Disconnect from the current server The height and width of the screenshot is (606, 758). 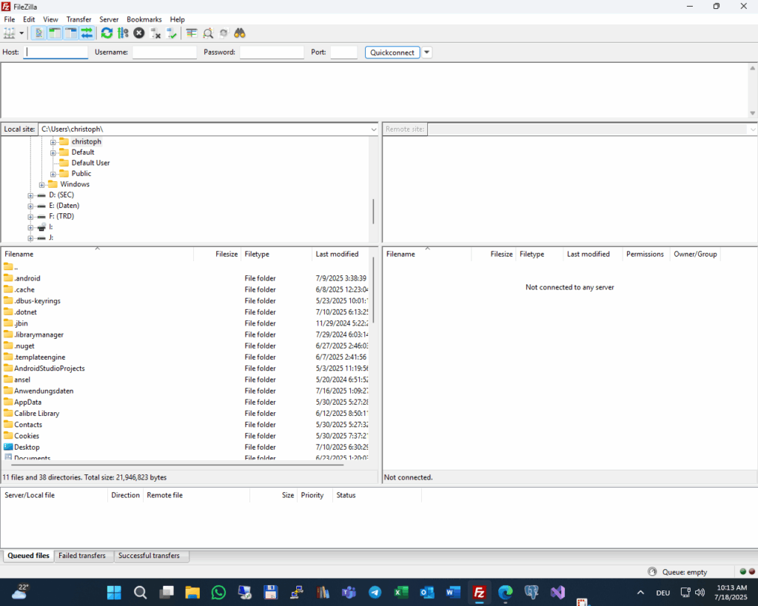click(155, 33)
